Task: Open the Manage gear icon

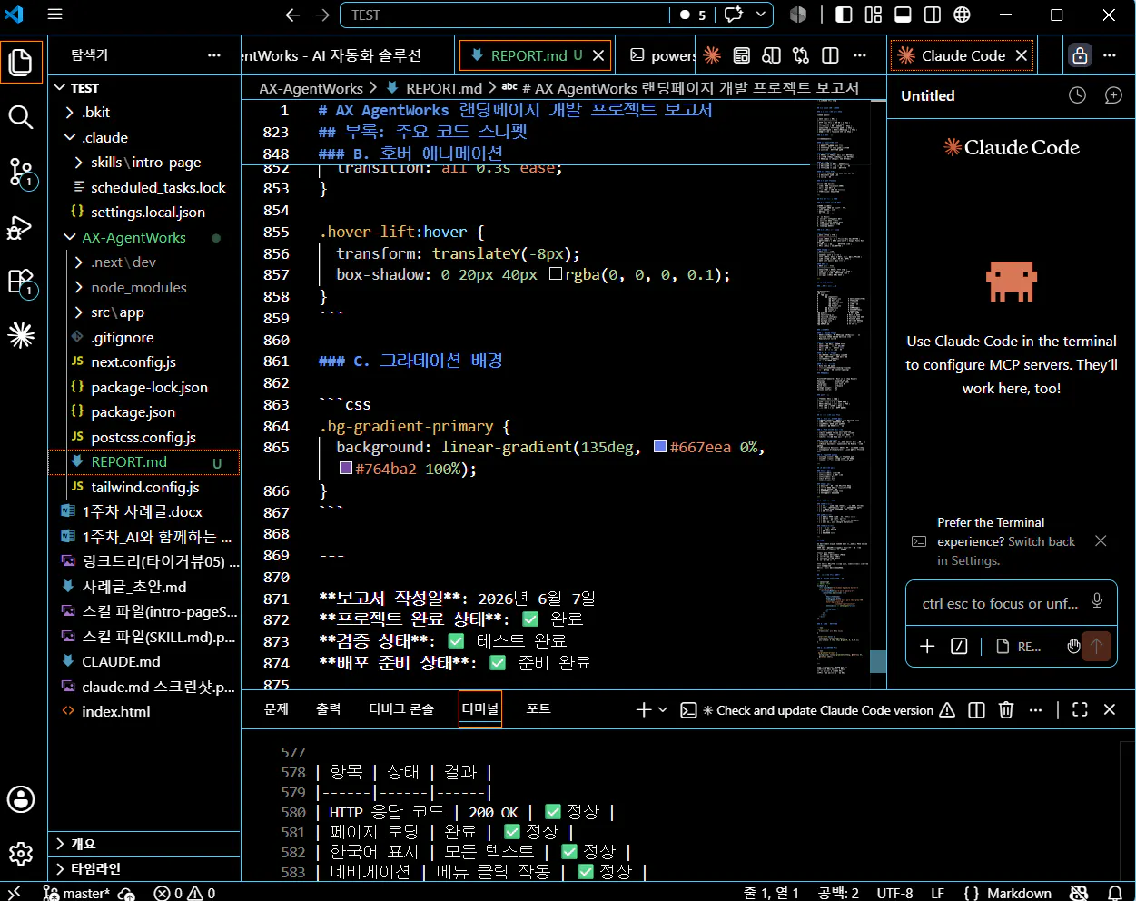Action: [x=21, y=854]
